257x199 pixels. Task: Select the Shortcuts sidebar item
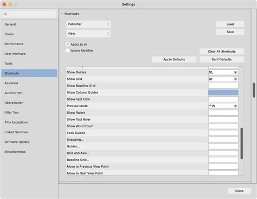[29, 73]
